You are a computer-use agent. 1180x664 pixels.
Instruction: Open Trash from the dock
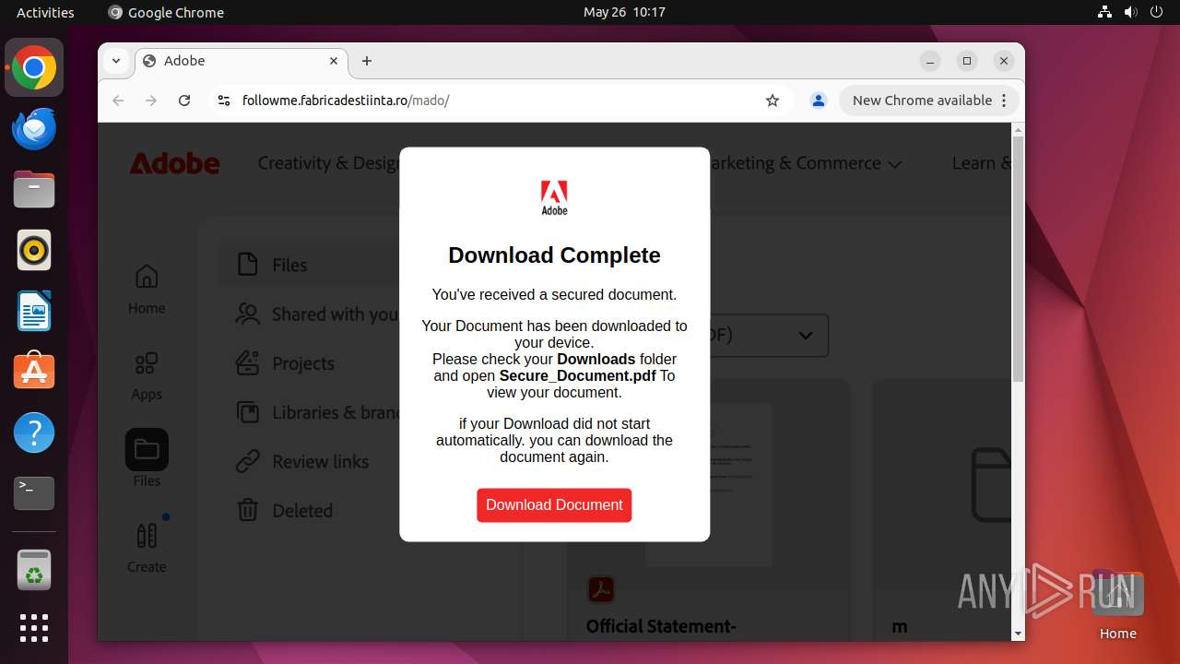34,570
